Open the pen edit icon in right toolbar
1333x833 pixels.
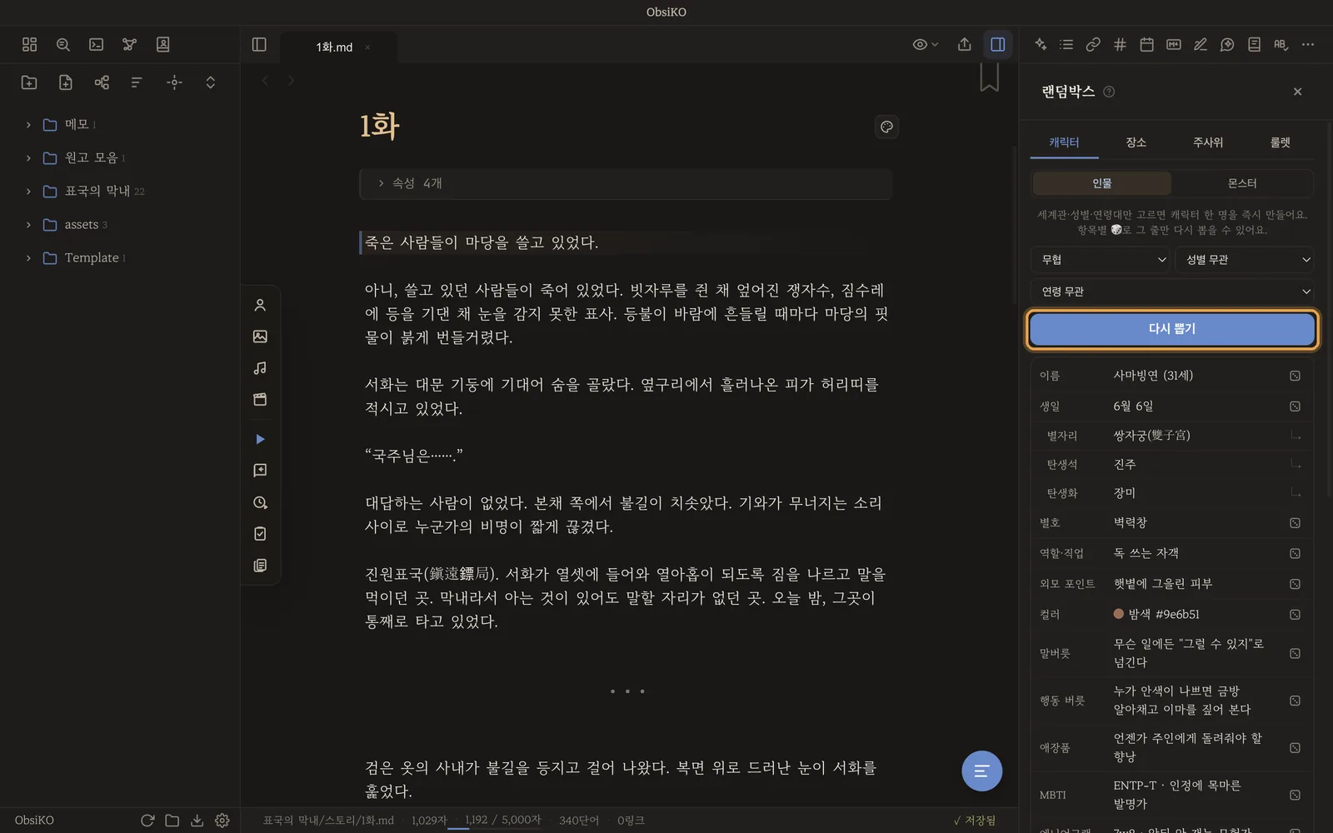1201,45
